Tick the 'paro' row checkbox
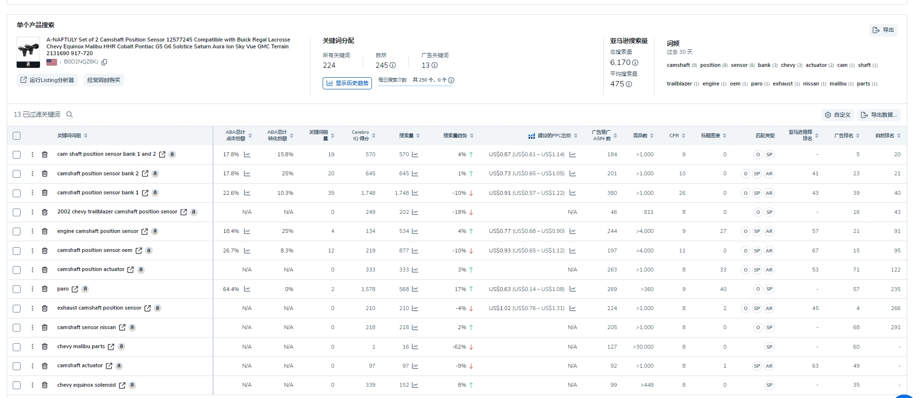 click(x=17, y=289)
